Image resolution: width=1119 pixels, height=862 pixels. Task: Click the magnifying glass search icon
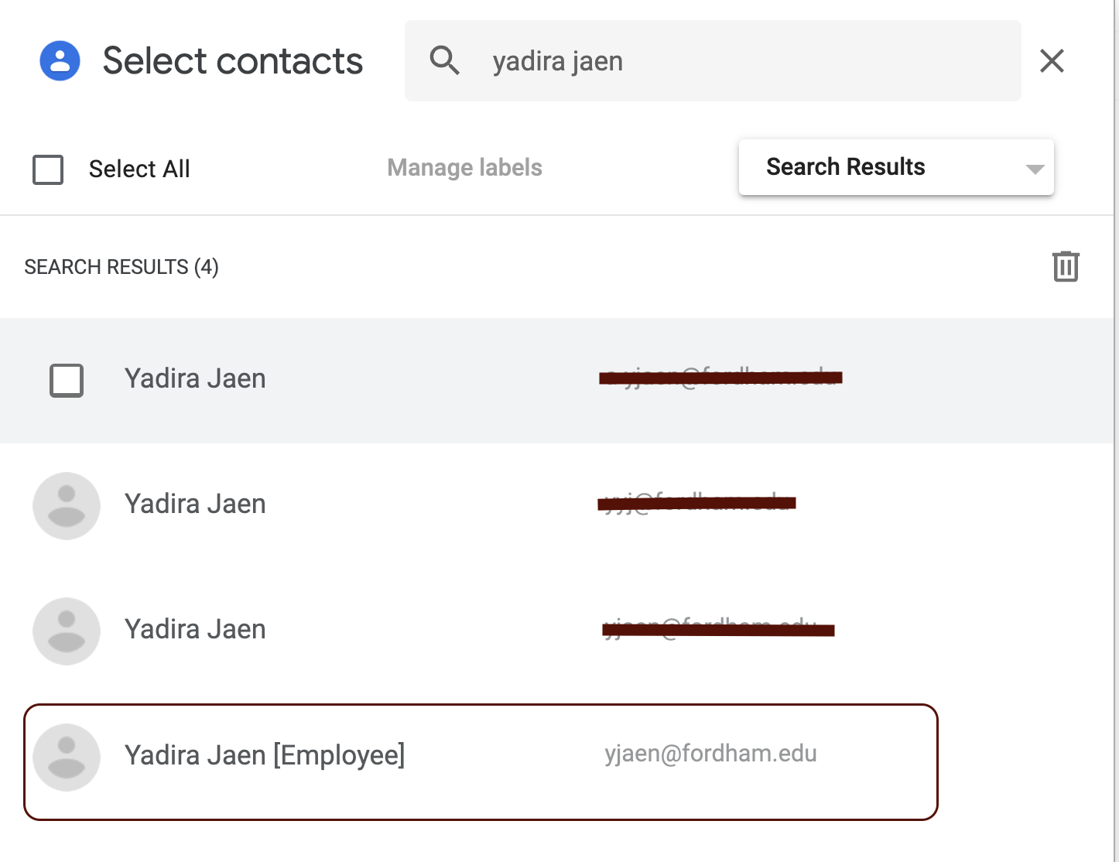point(445,60)
